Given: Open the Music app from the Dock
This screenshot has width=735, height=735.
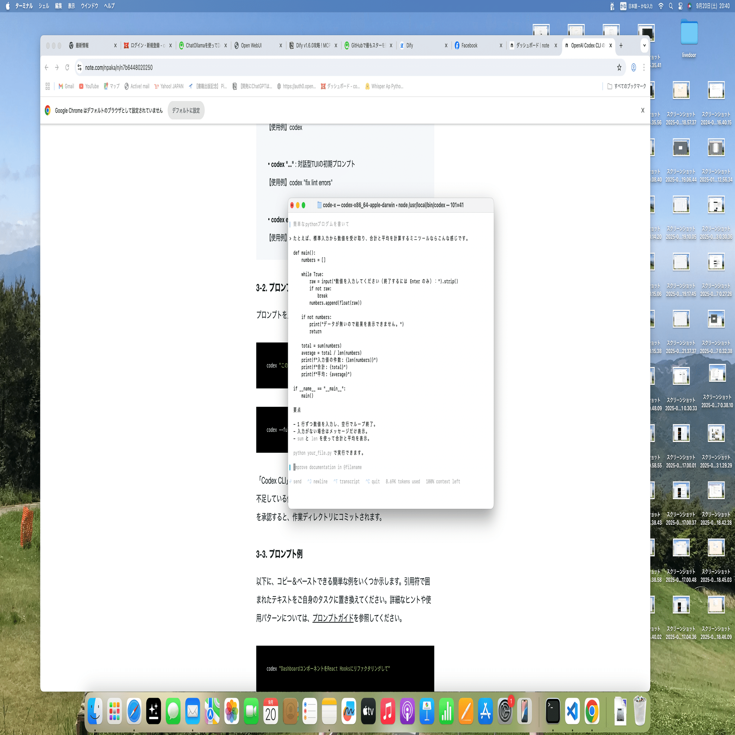Looking at the screenshot, I should coord(388,711).
